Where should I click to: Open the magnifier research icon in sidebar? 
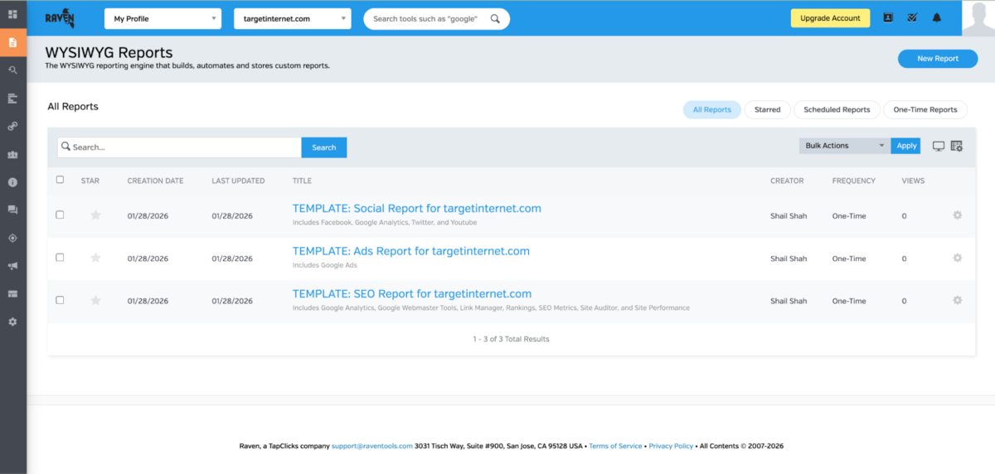coord(12,70)
